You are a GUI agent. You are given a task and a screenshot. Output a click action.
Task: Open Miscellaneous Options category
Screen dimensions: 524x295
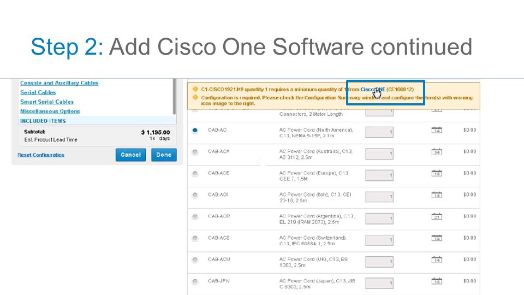(50, 111)
